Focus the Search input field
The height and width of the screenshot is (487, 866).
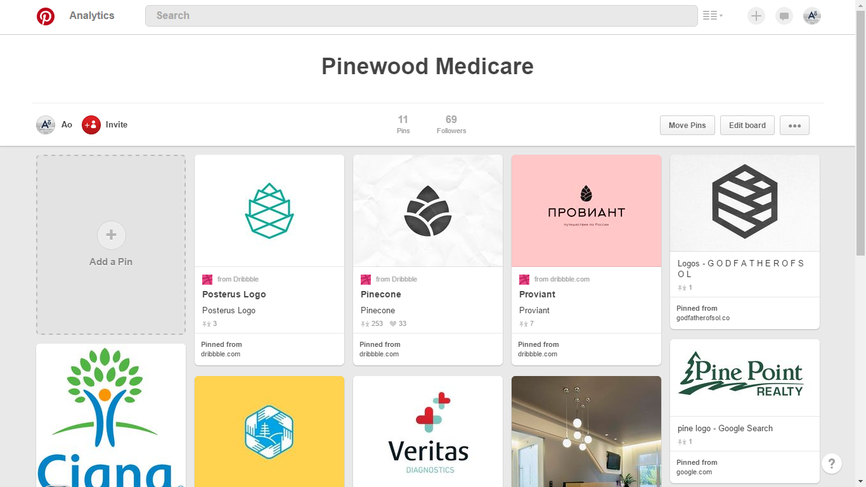click(x=422, y=16)
